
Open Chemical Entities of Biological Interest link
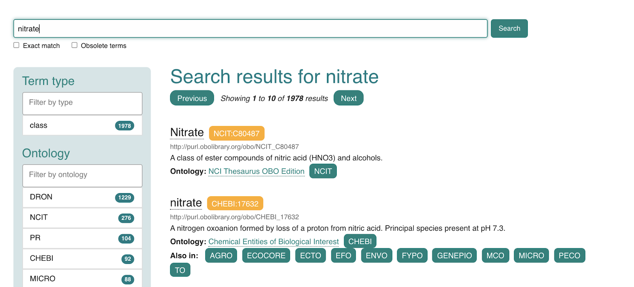[x=273, y=242]
